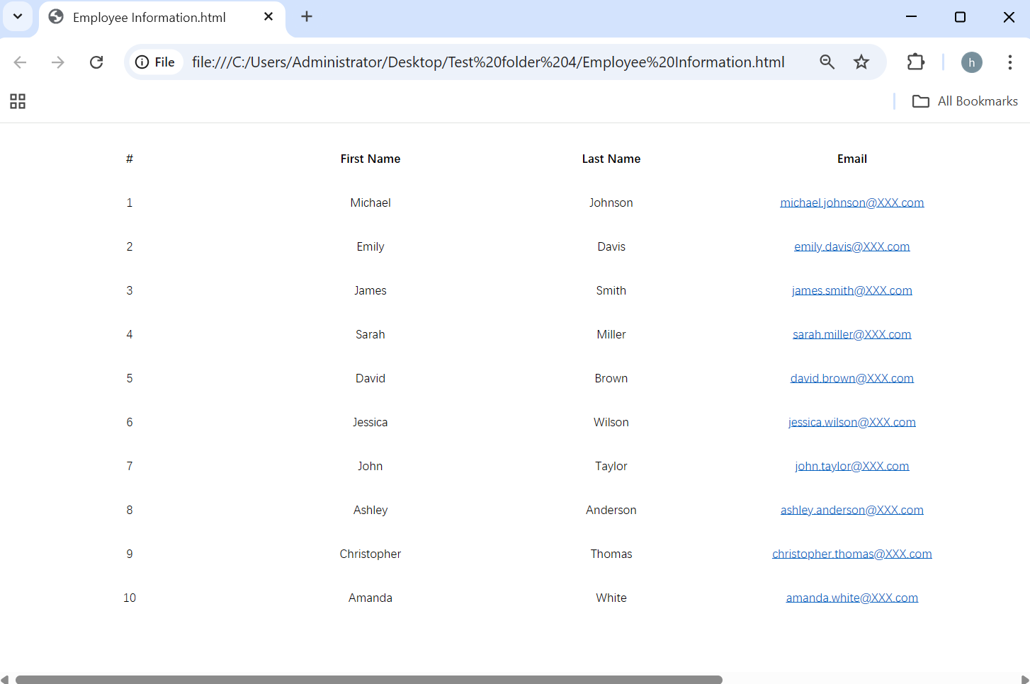Bookmark this page with the star icon
This screenshot has height=684, width=1030.
click(861, 62)
